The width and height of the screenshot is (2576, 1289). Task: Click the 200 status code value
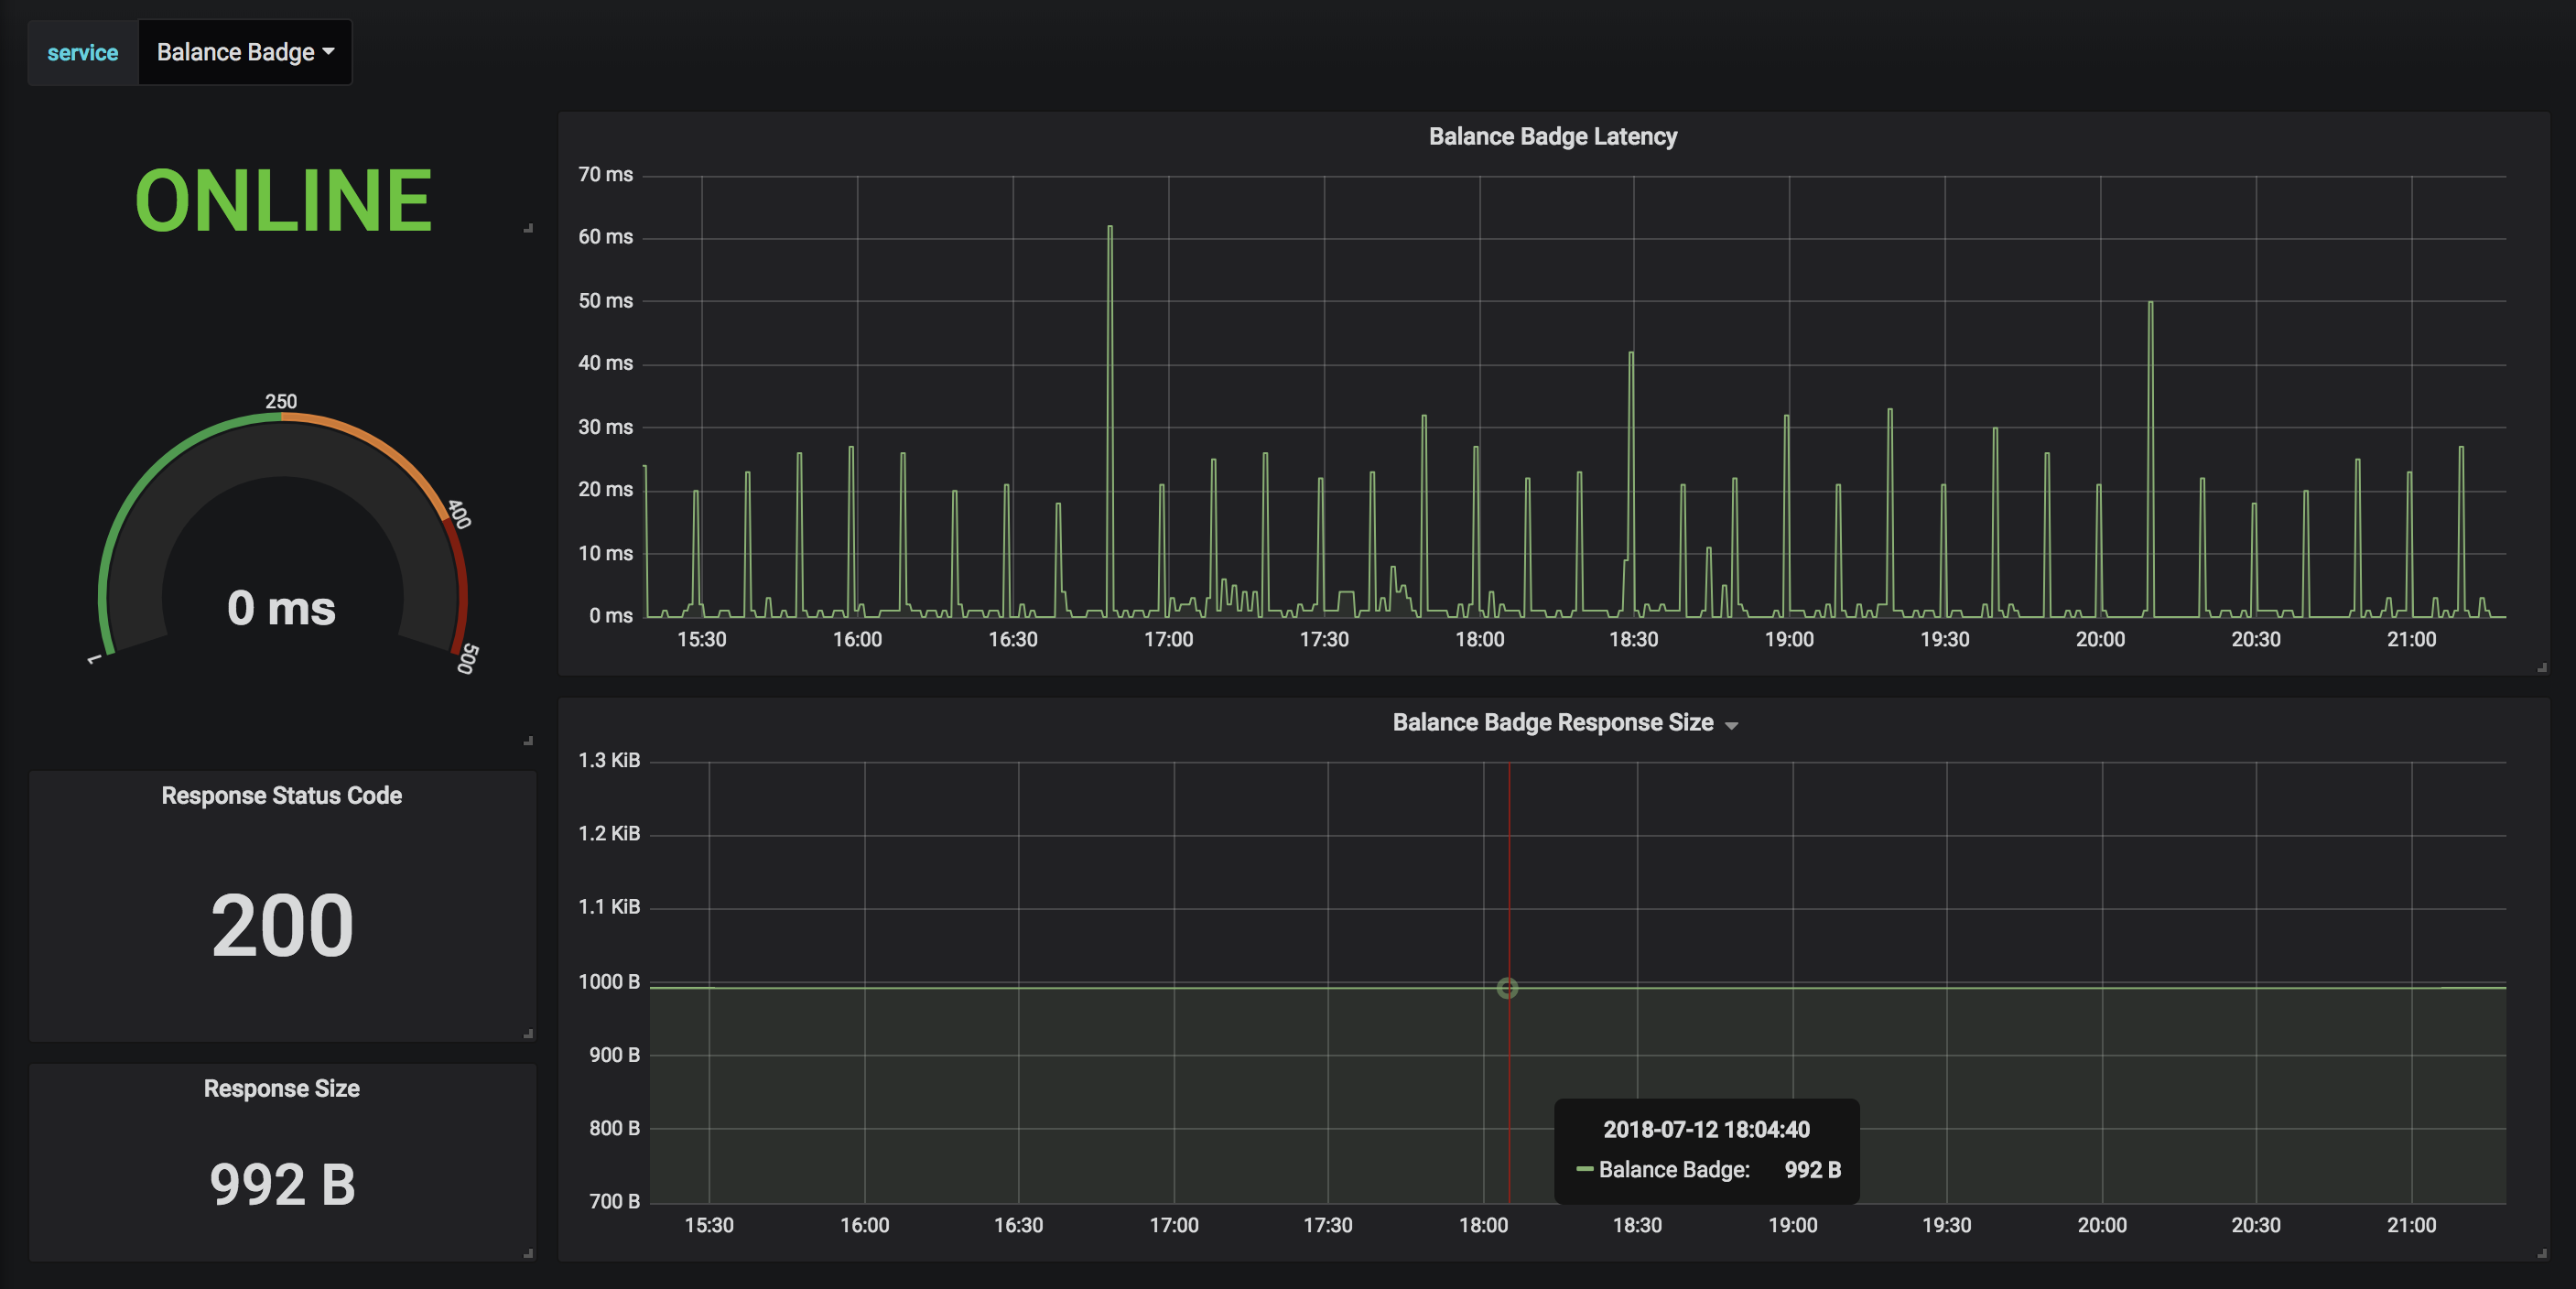(x=282, y=926)
